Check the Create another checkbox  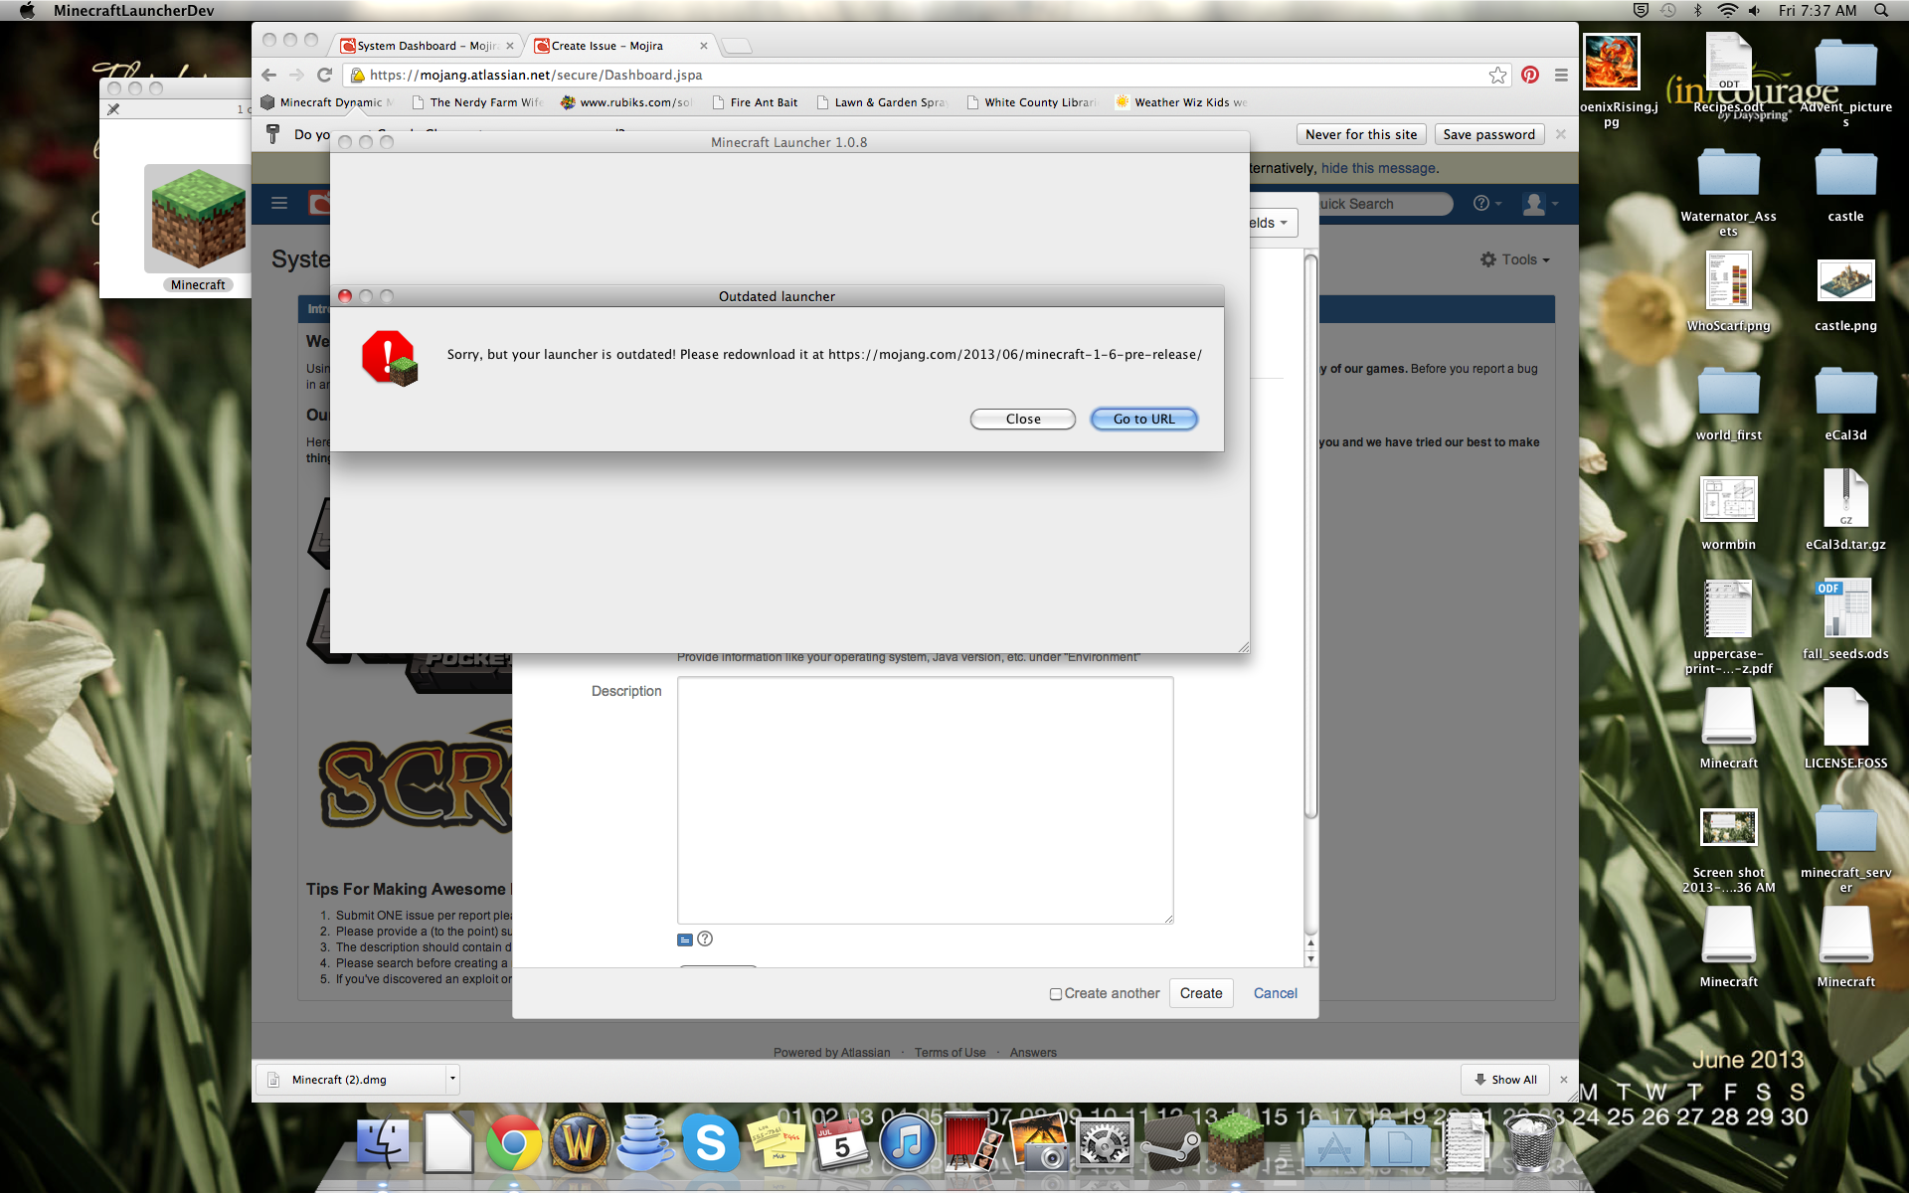click(1055, 994)
